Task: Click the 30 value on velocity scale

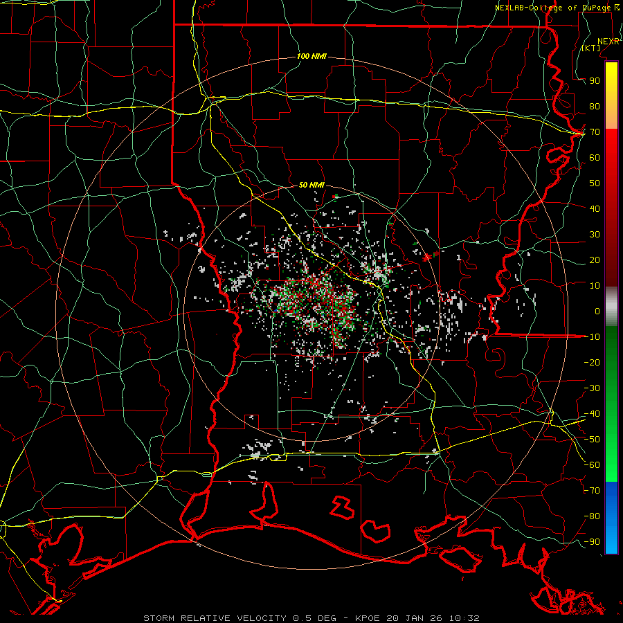Action: 595,235
